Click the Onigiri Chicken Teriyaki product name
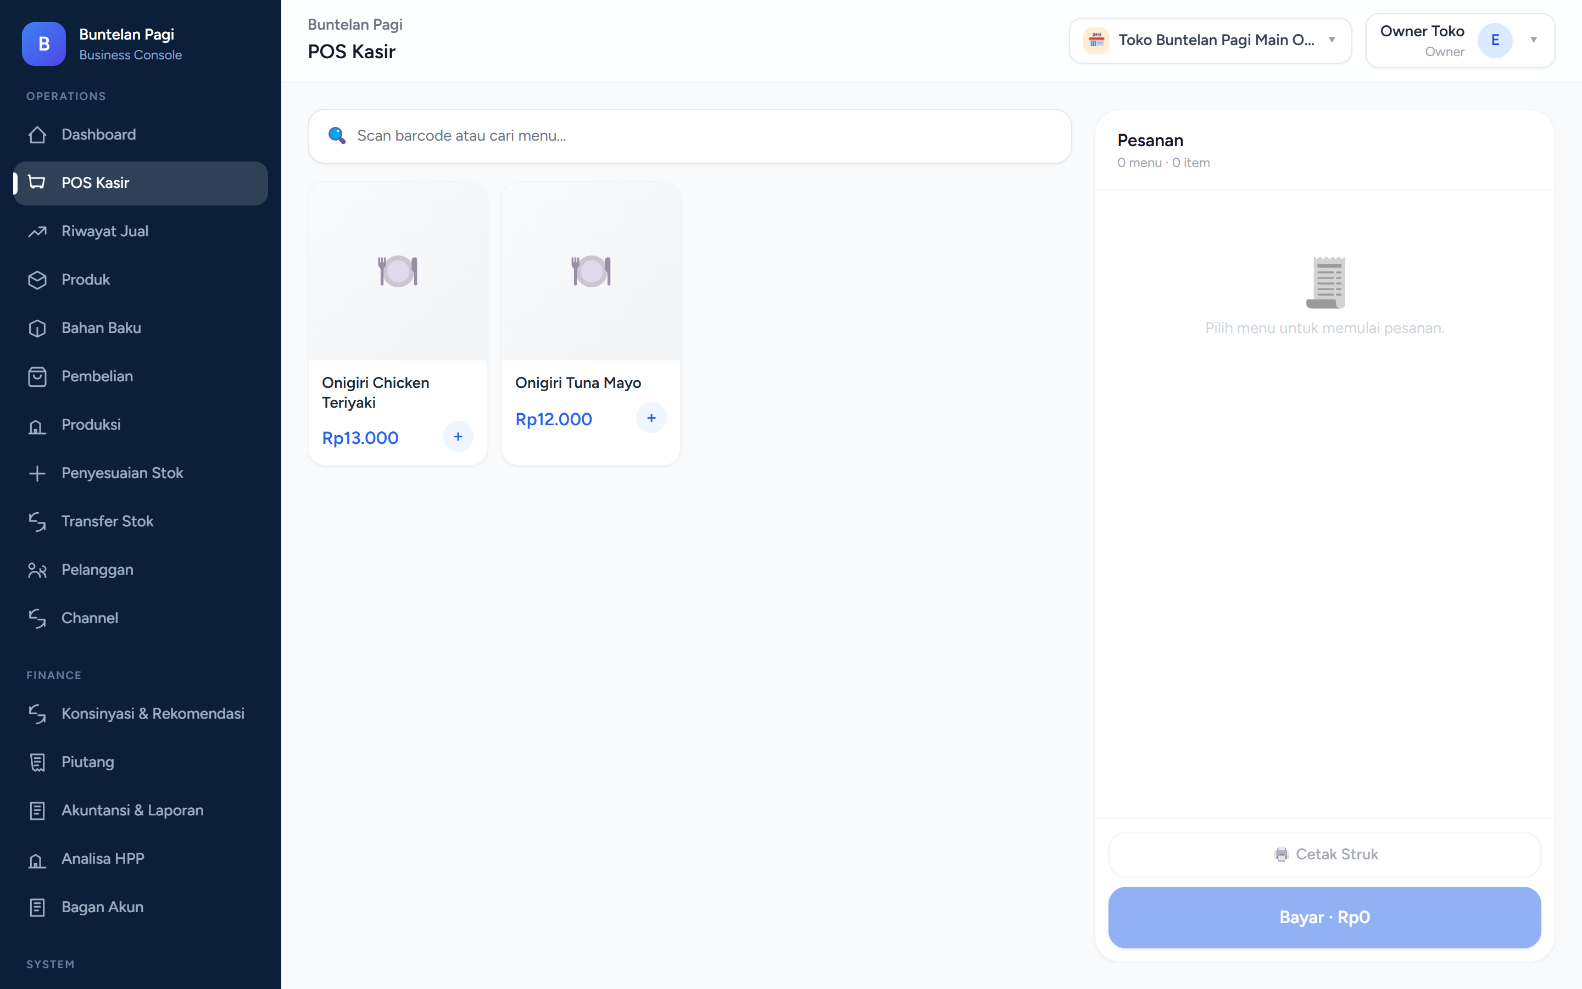Image resolution: width=1582 pixels, height=989 pixels. pos(375,392)
